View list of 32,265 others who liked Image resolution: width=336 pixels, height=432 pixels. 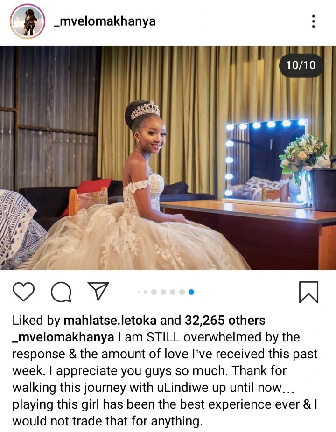[x=225, y=321]
